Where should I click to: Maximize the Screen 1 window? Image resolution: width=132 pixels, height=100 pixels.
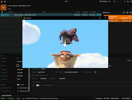pos(100,18)
